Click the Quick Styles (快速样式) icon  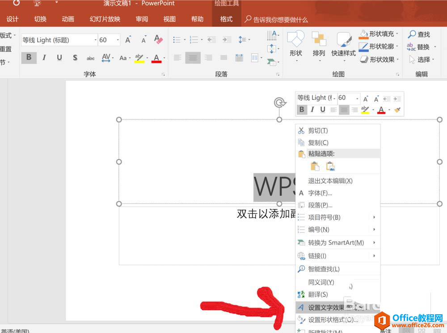tap(343, 45)
